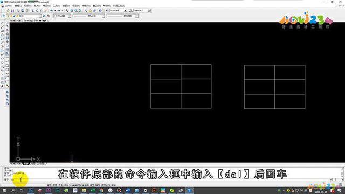
Task: Toggle the ortho mode status bar button
Action: 60,185
